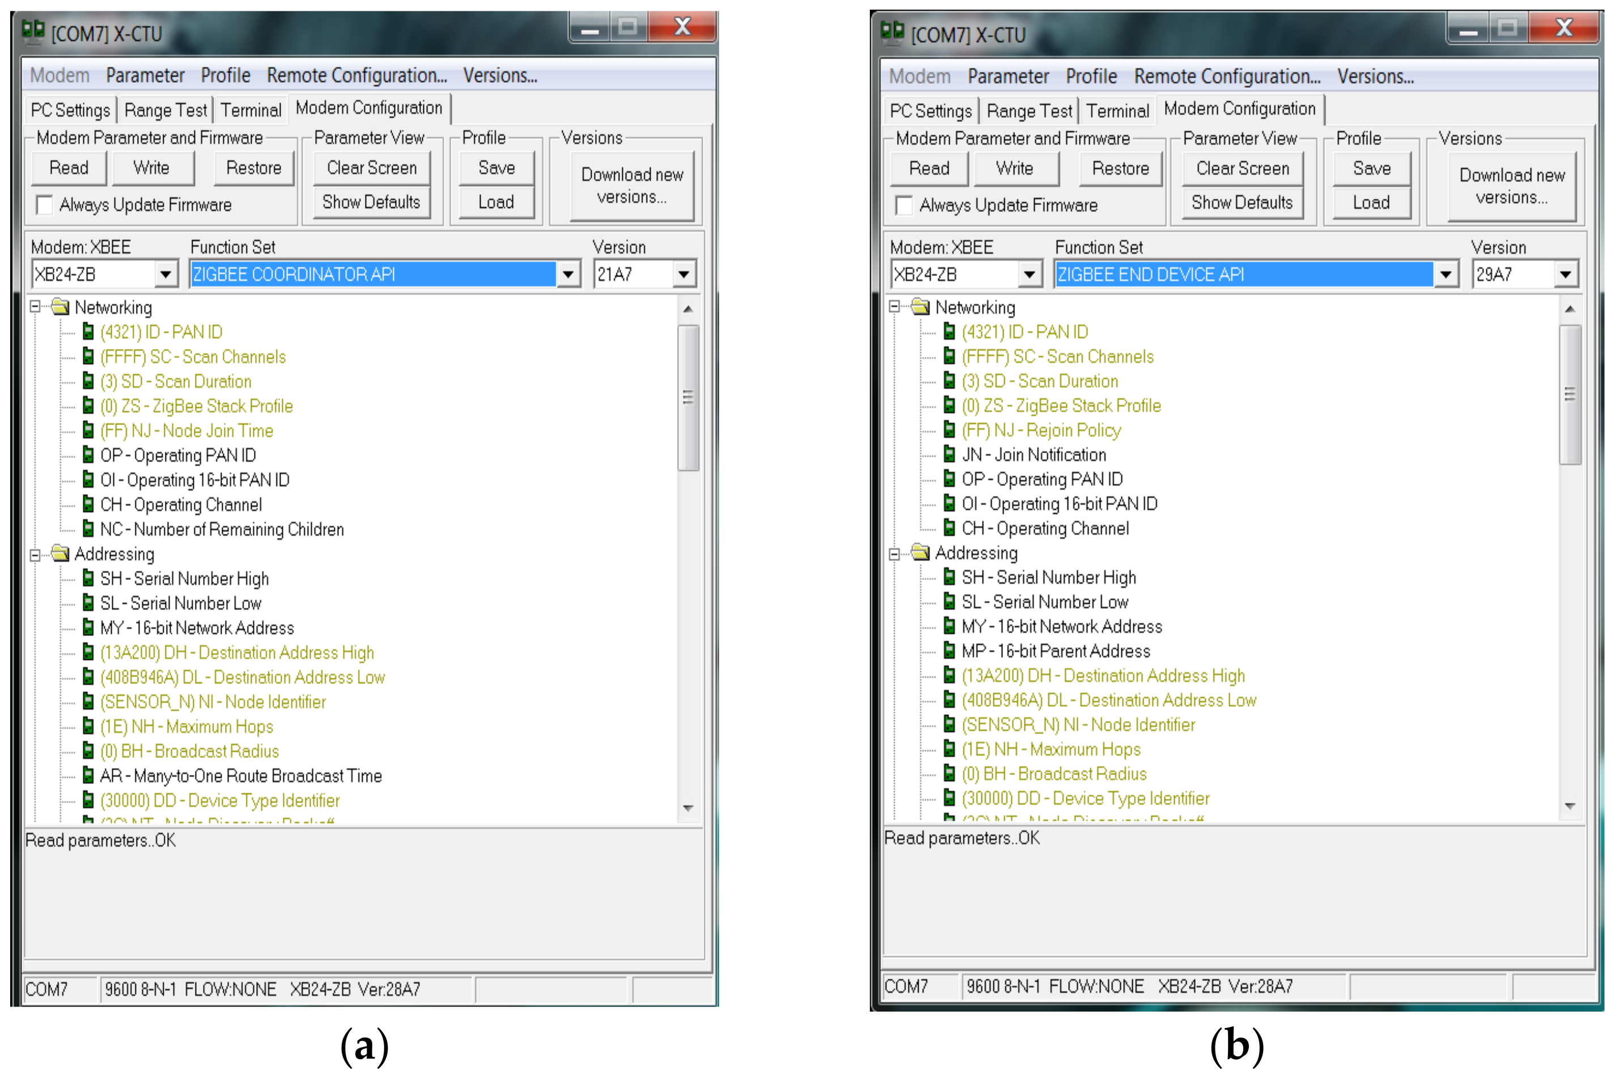This screenshot has width=1615, height=1079.
Task: Open the ZIGBEE END DEVICE API function set dropdown
Action: click(x=1445, y=275)
